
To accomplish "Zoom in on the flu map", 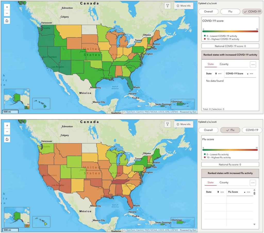I will (7, 126).
